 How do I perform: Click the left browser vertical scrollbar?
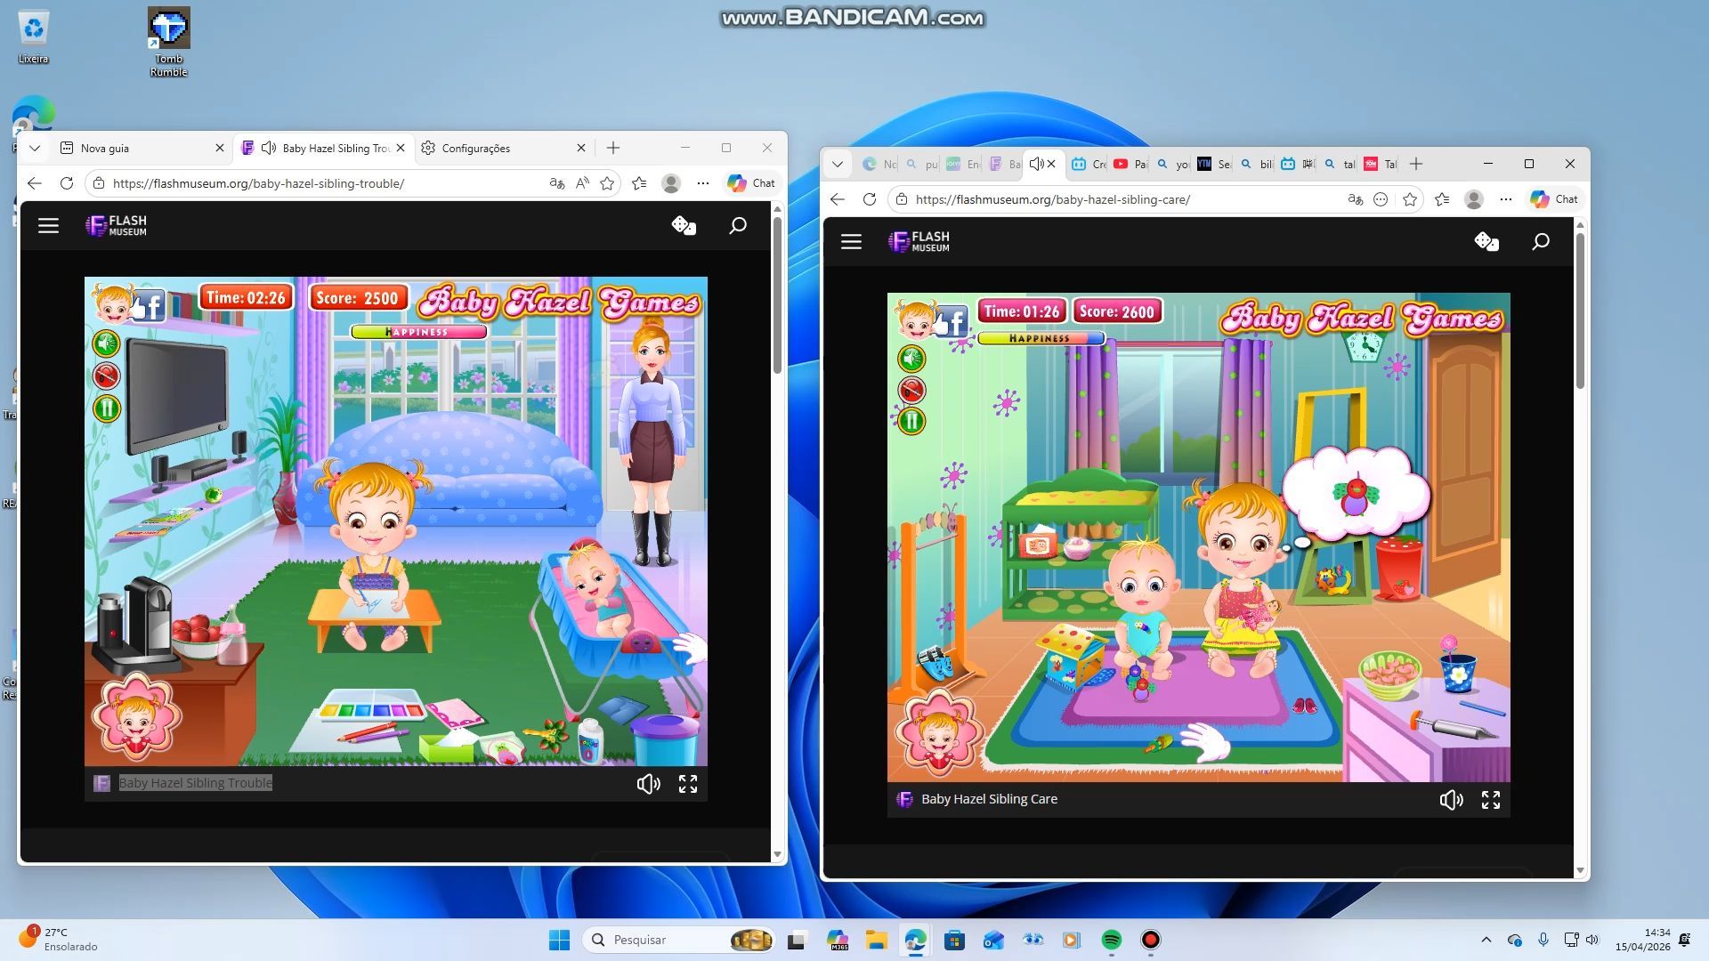click(777, 294)
